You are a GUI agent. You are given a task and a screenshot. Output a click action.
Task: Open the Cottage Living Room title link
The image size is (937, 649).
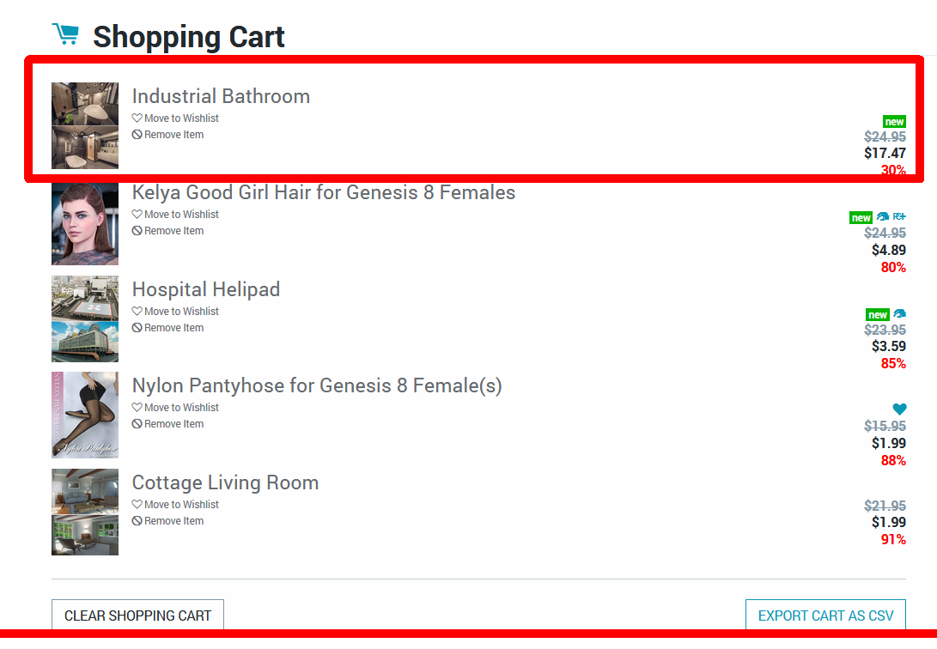coord(225,482)
